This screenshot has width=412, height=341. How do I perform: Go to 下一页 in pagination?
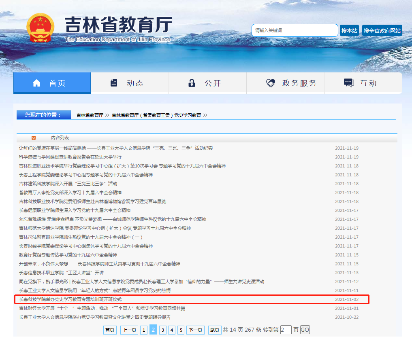195,330
